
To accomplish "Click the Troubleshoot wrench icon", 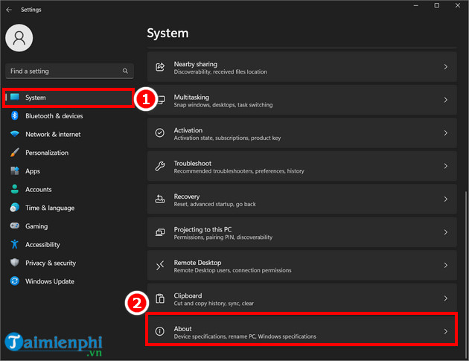I will [x=160, y=166].
